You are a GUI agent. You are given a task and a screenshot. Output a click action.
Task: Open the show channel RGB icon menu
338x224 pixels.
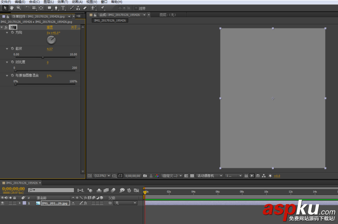[x=157, y=176]
